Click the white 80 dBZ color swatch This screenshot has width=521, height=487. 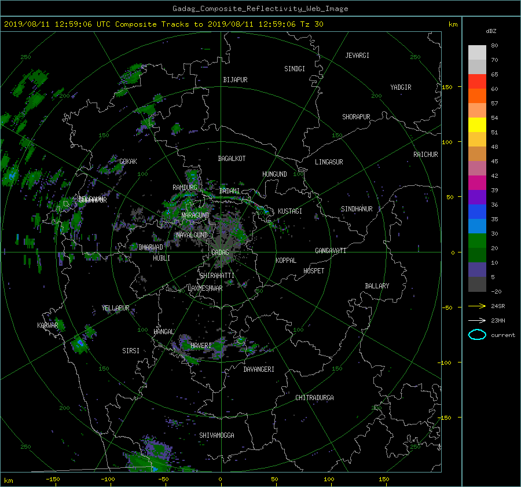[x=477, y=52]
